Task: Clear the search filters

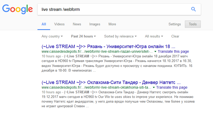Action: pos(175,36)
